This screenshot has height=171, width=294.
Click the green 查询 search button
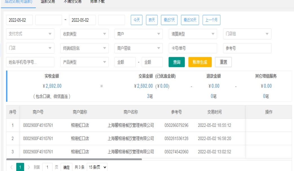coord(176,62)
